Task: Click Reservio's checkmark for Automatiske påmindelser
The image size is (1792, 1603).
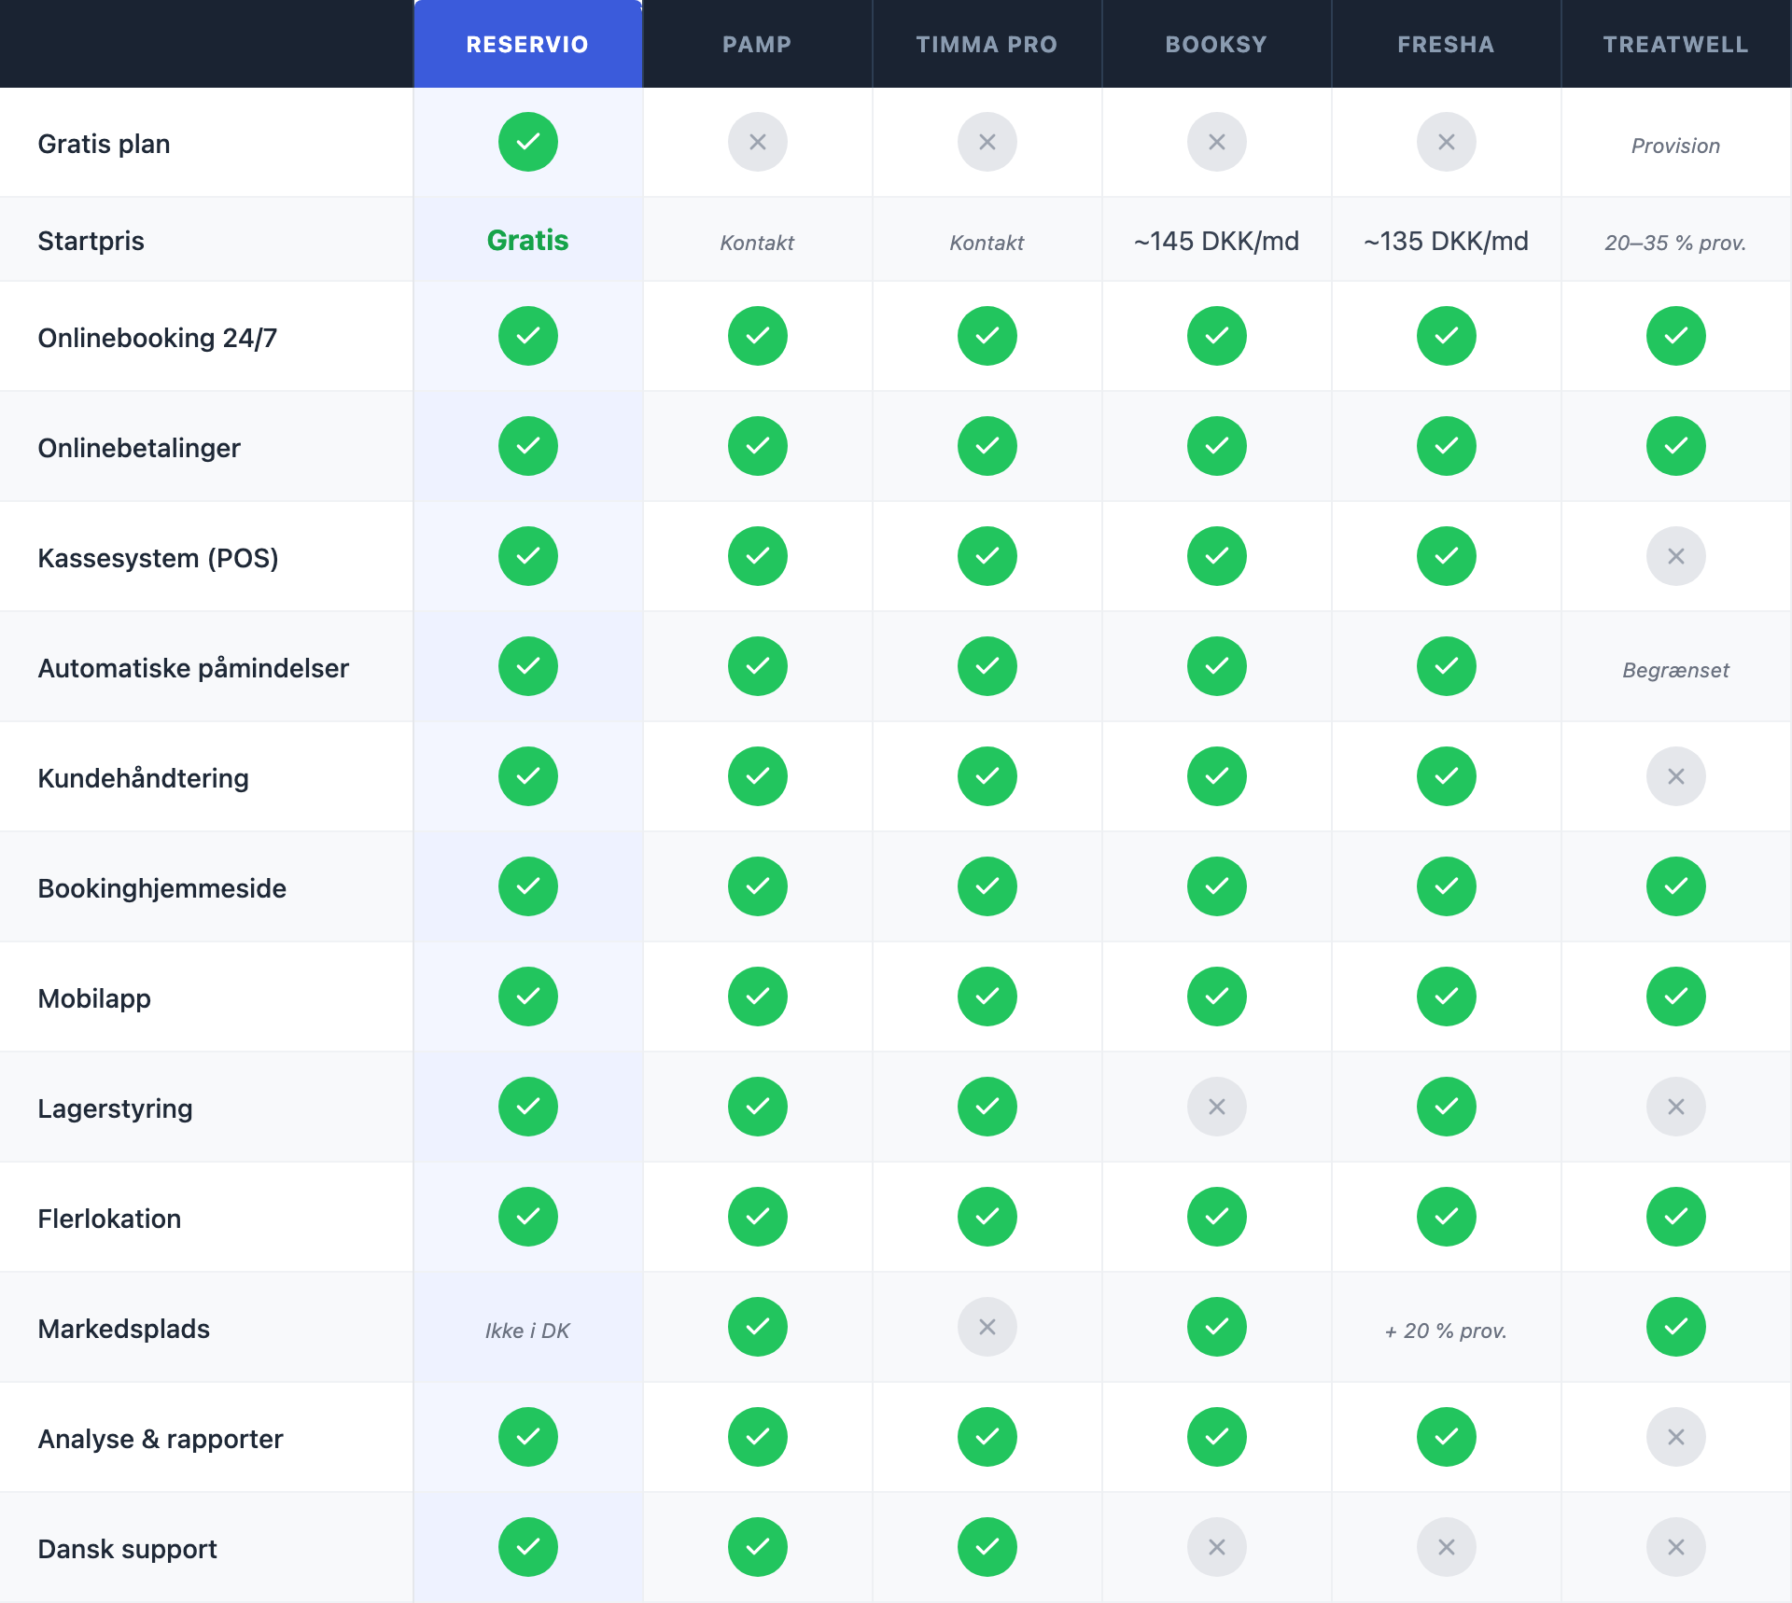Action: click(528, 666)
